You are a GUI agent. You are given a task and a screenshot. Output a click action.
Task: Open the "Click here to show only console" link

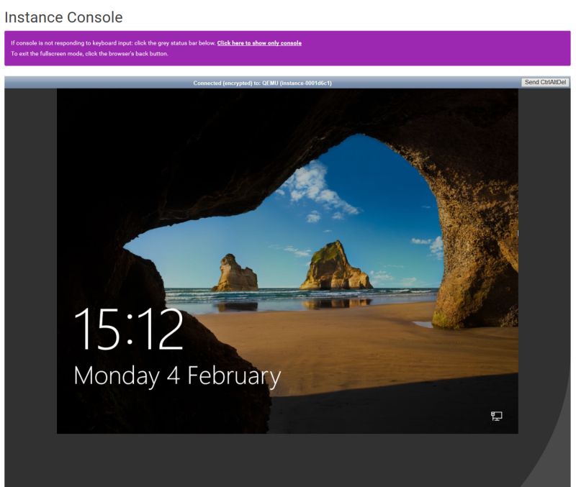(x=258, y=42)
